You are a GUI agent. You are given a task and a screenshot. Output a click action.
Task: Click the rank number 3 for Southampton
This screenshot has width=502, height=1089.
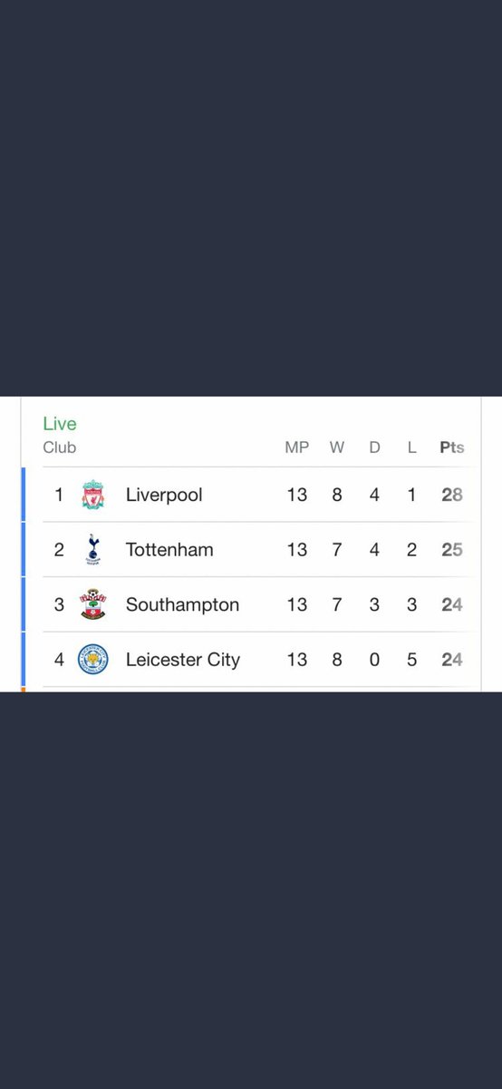coord(59,605)
